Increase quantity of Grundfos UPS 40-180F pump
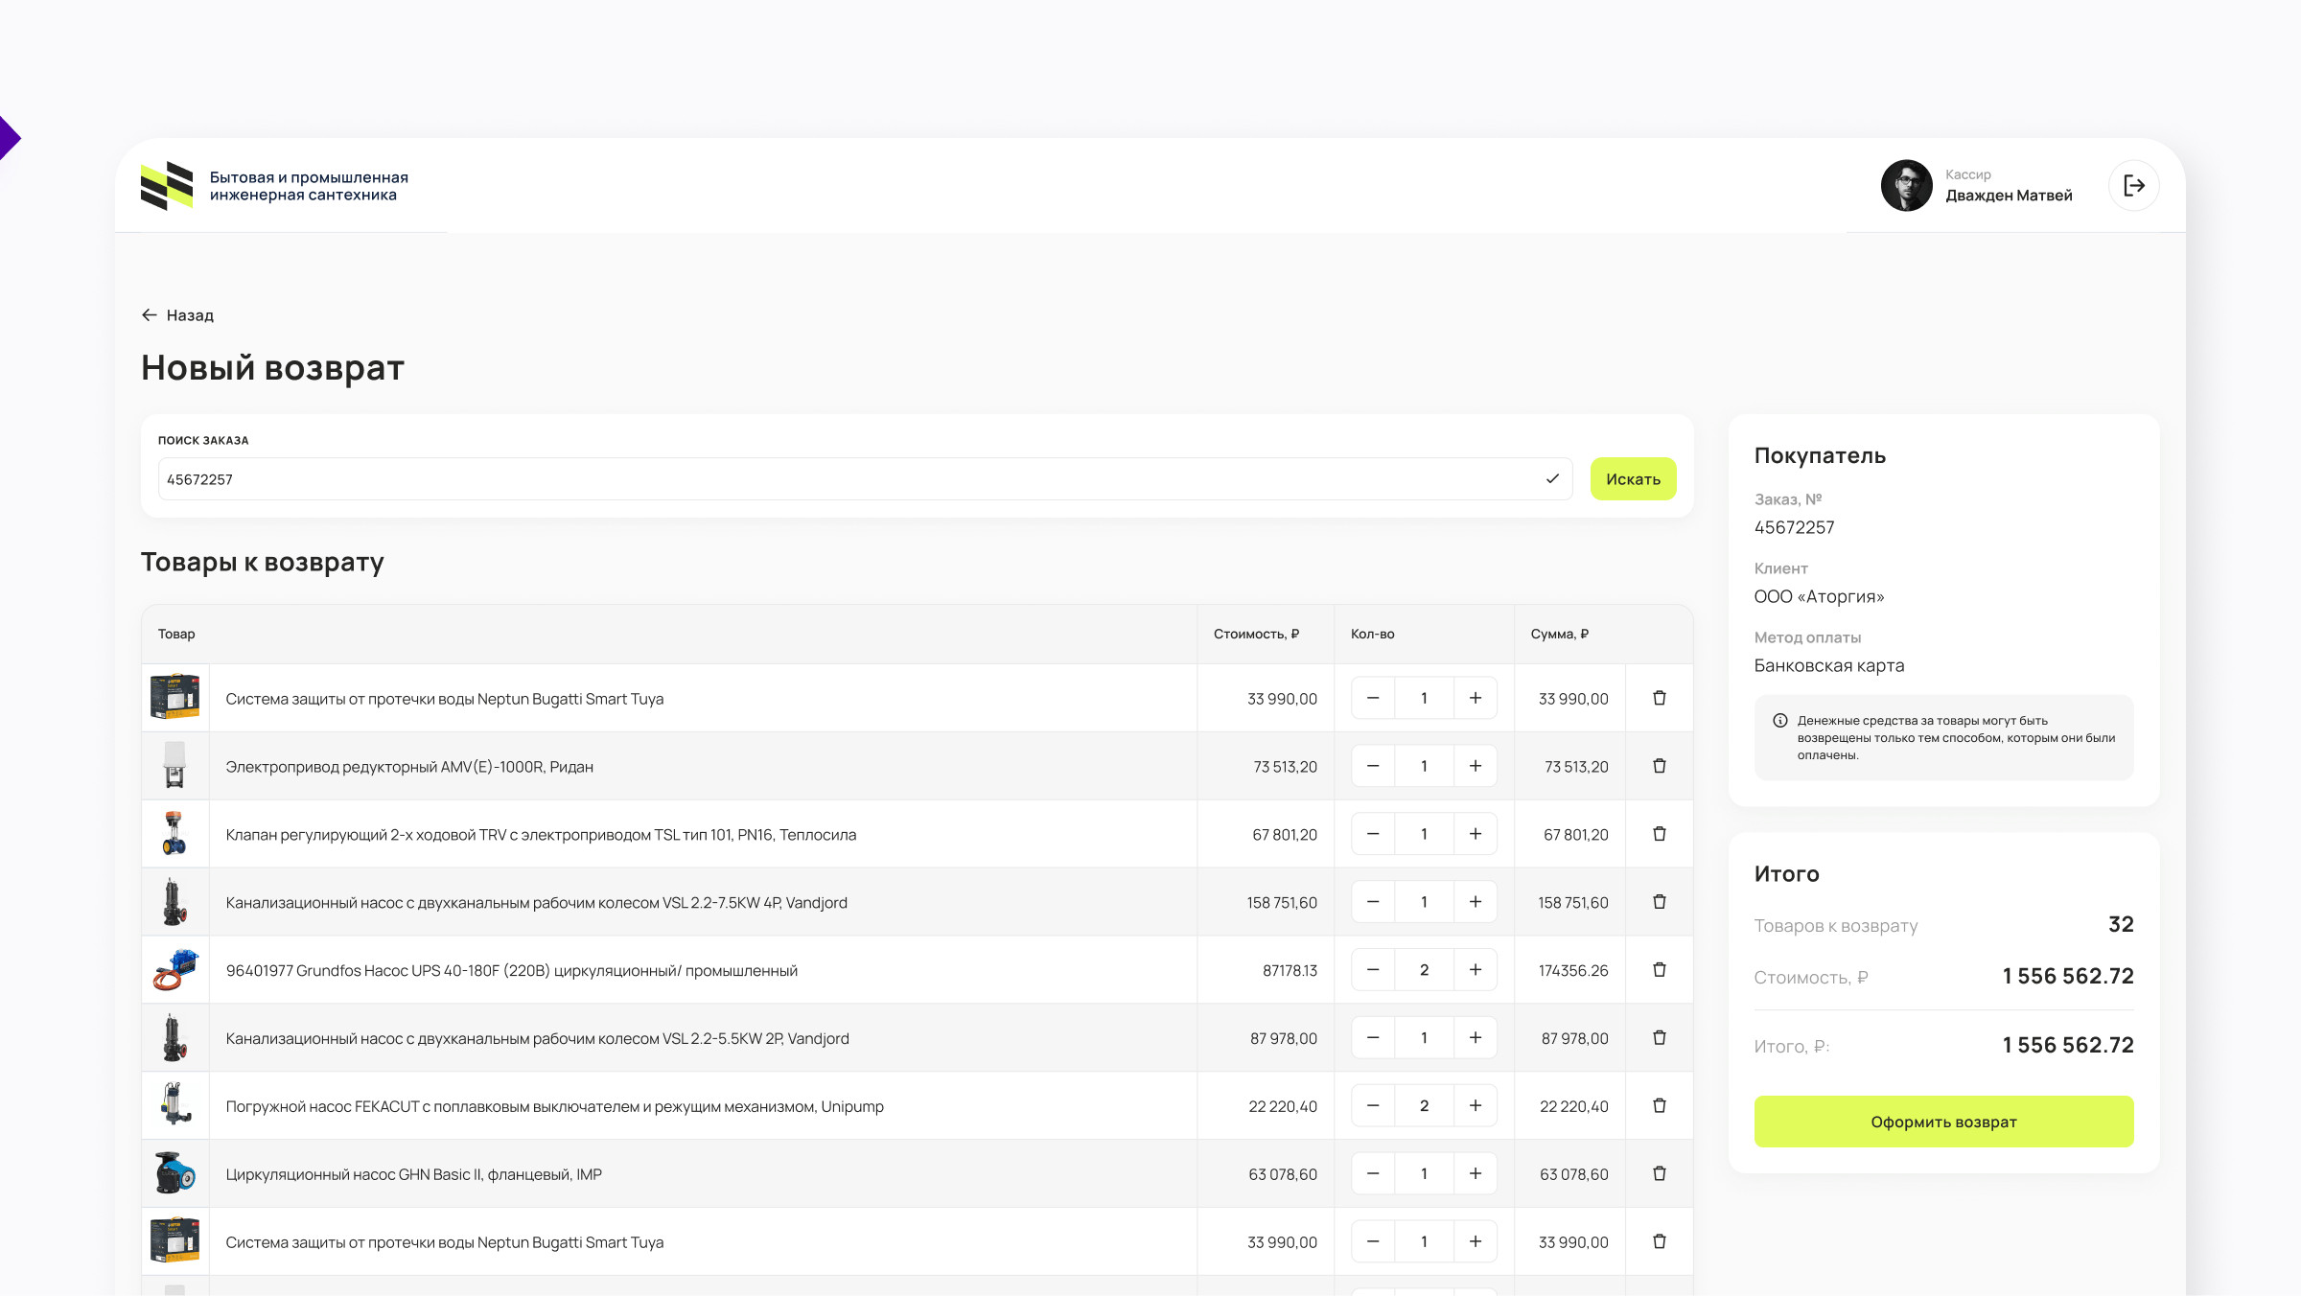This screenshot has width=2301, height=1296. click(x=1475, y=970)
